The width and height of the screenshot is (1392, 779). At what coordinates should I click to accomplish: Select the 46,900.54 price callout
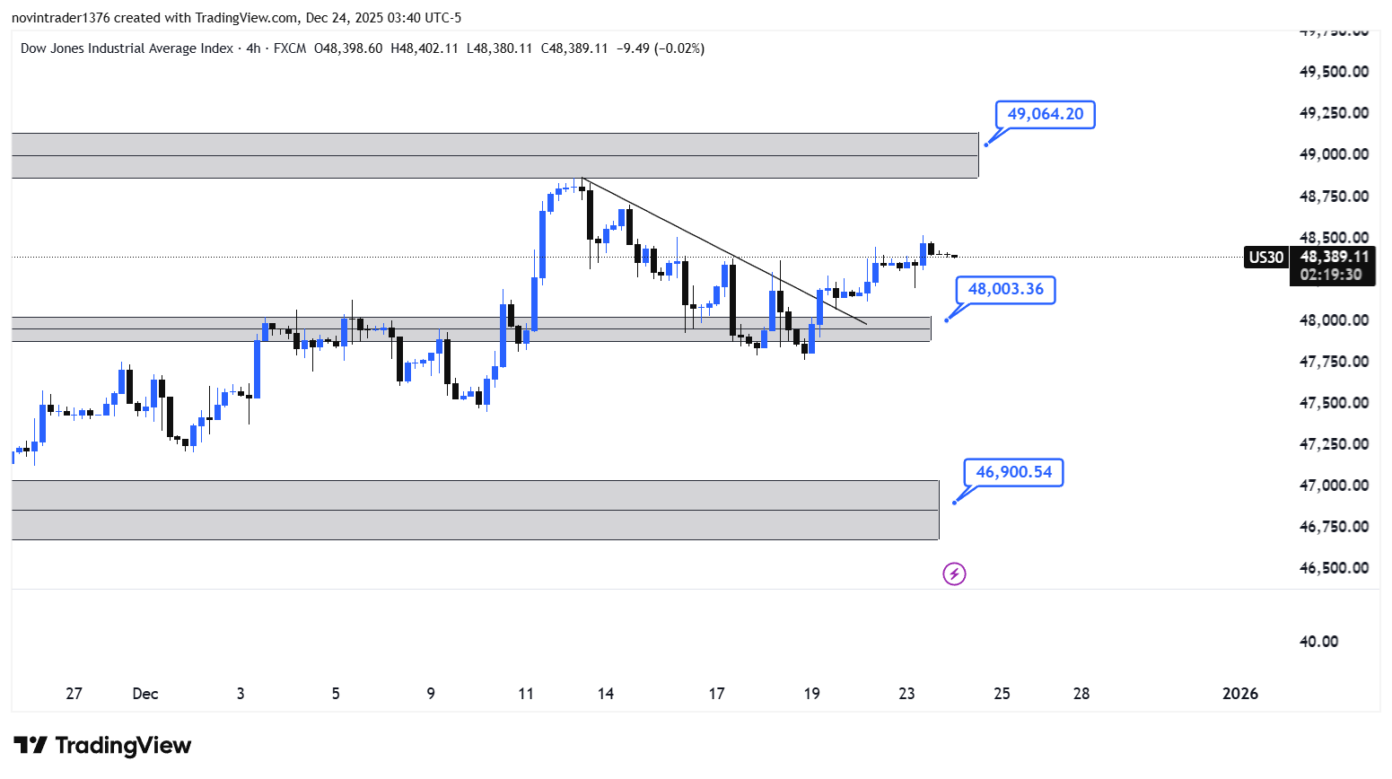click(1013, 472)
